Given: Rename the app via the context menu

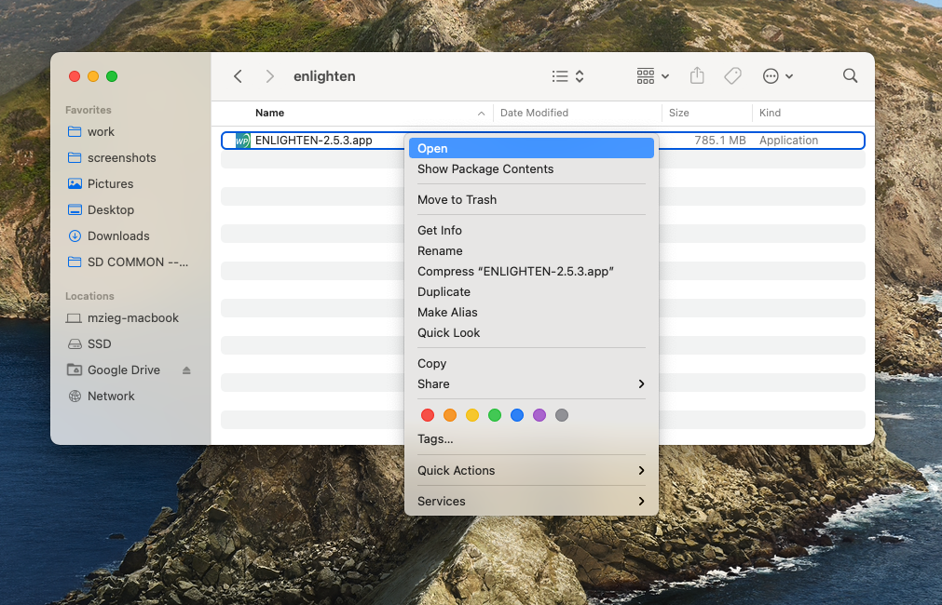Looking at the screenshot, I should coord(440,250).
